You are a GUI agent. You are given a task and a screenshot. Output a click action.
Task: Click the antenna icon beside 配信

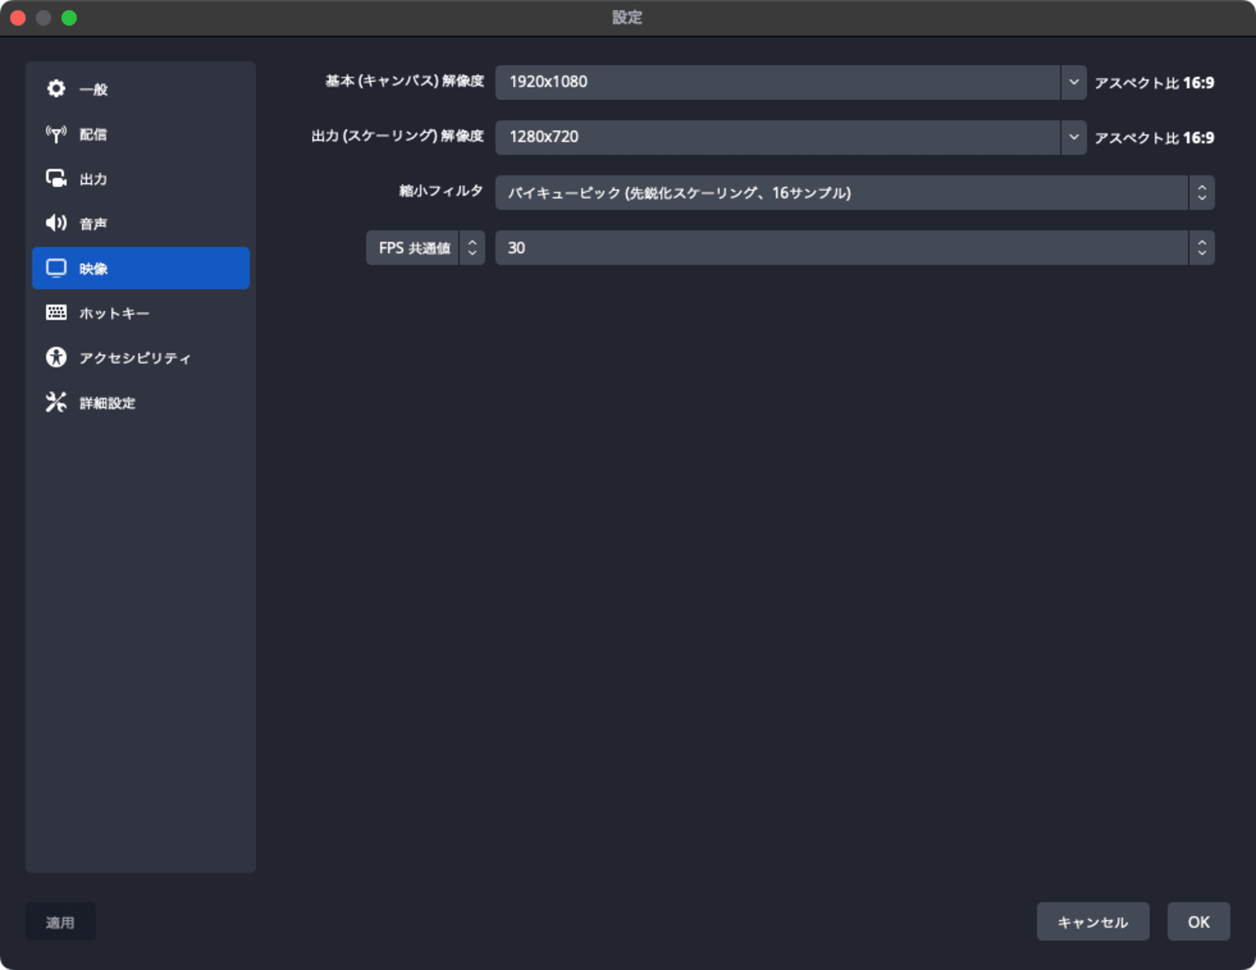(56, 134)
